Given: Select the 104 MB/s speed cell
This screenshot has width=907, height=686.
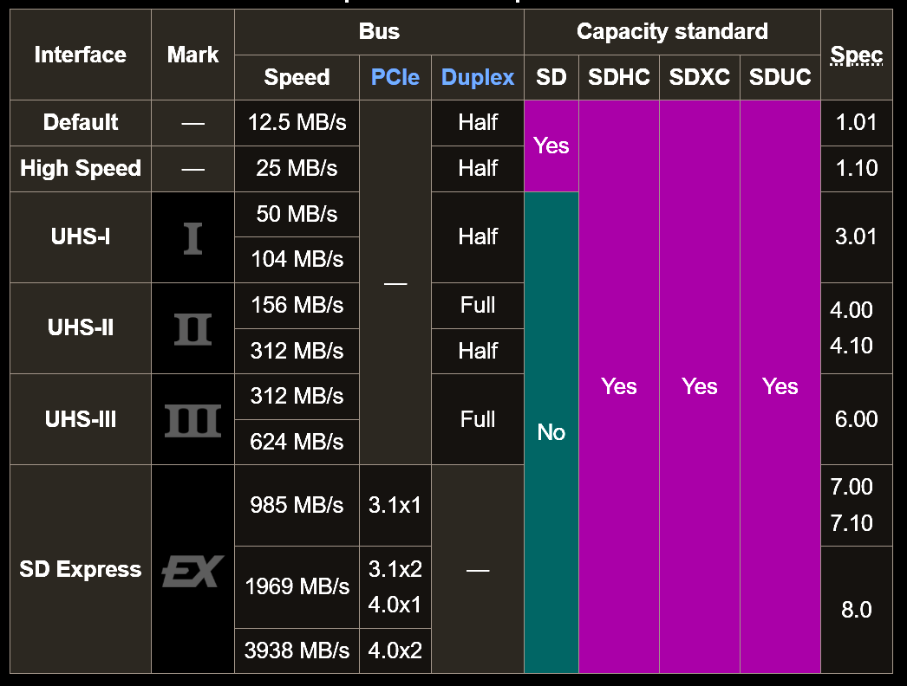Looking at the screenshot, I should pyautogui.click(x=297, y=260).
